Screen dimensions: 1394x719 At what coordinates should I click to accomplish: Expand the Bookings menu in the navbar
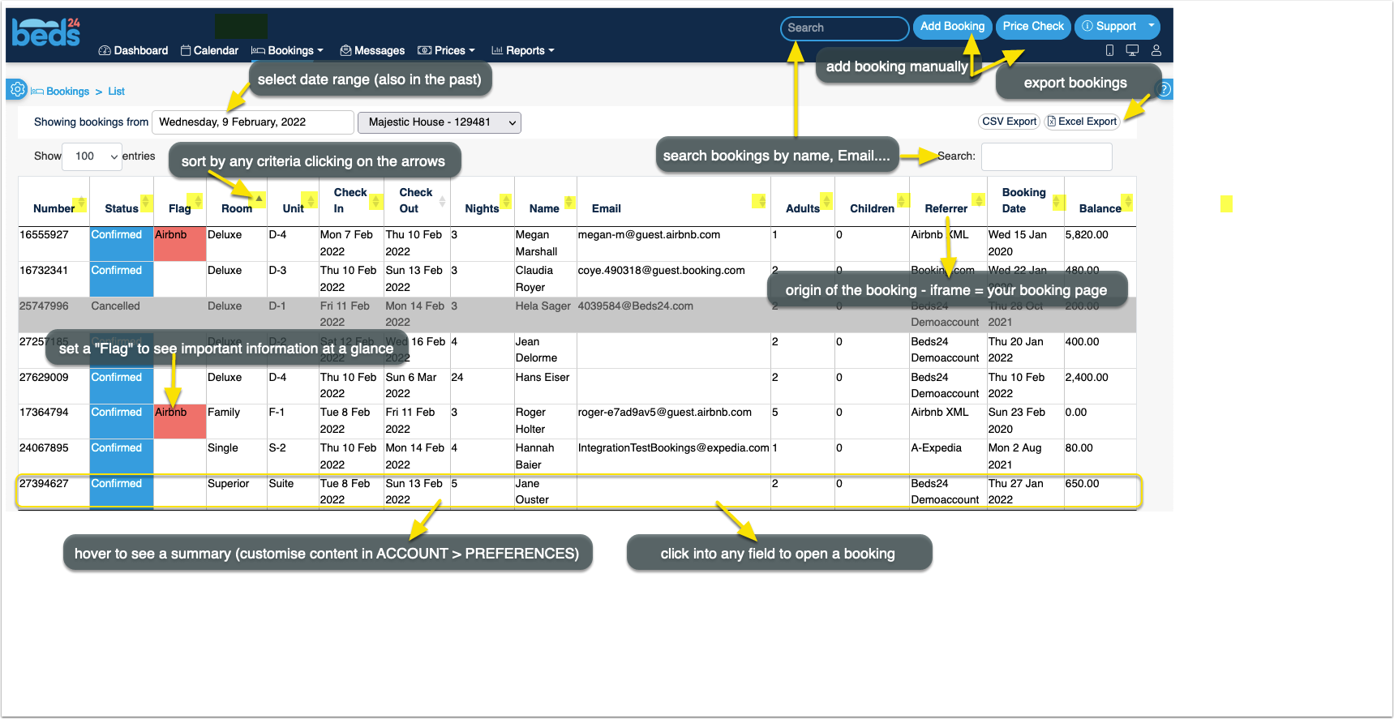click(287, 50)
